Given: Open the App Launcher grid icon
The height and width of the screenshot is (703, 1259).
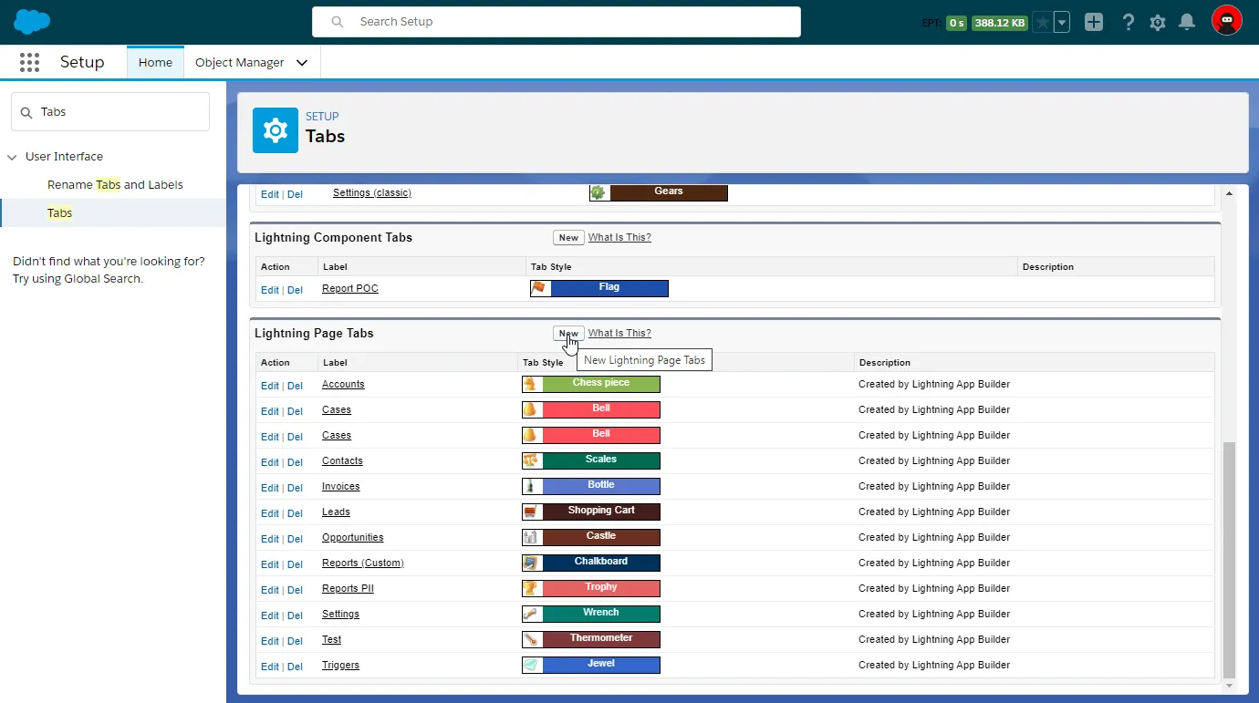Looking at the screenshot, I should (x=29, y=63).
